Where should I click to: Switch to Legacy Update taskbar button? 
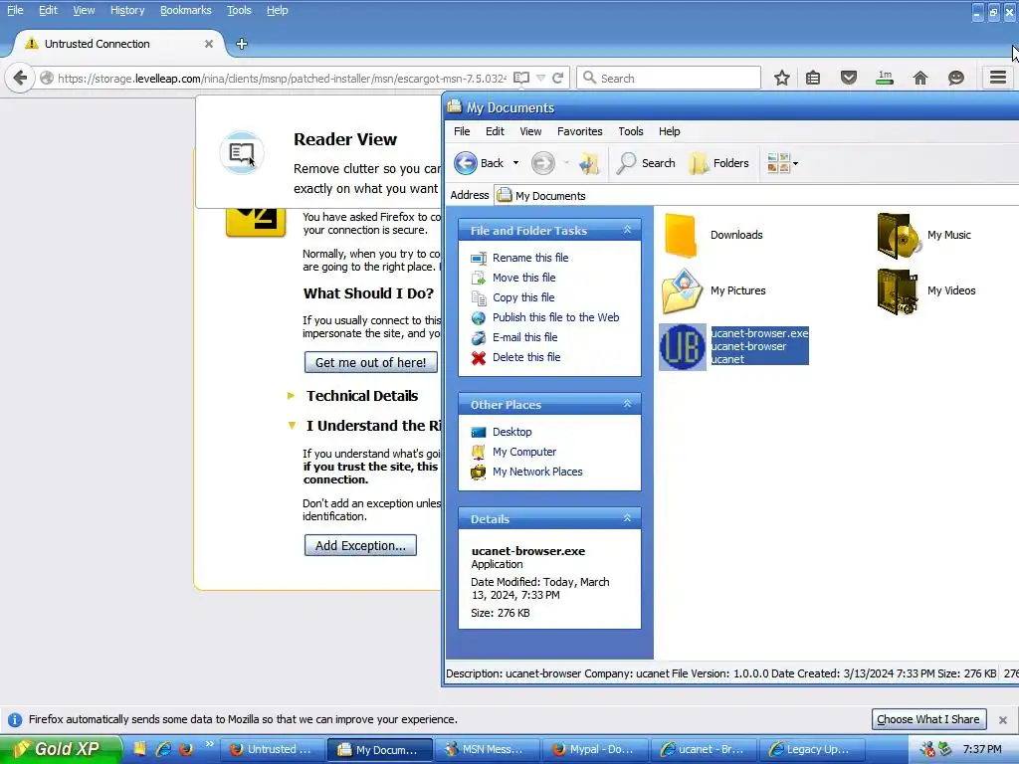click(810, 750)
